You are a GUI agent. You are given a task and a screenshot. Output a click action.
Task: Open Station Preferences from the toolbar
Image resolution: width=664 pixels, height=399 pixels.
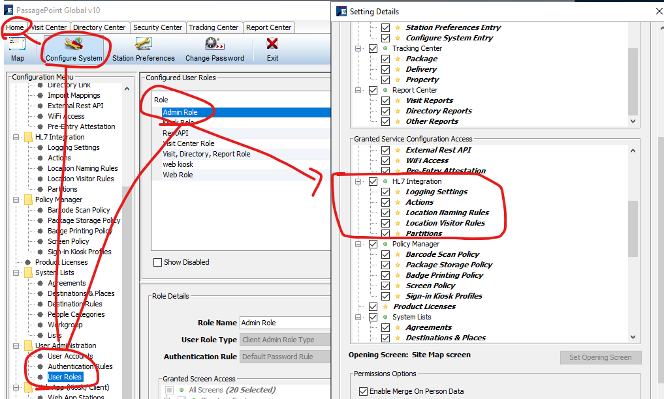click(x=144, y=44)
